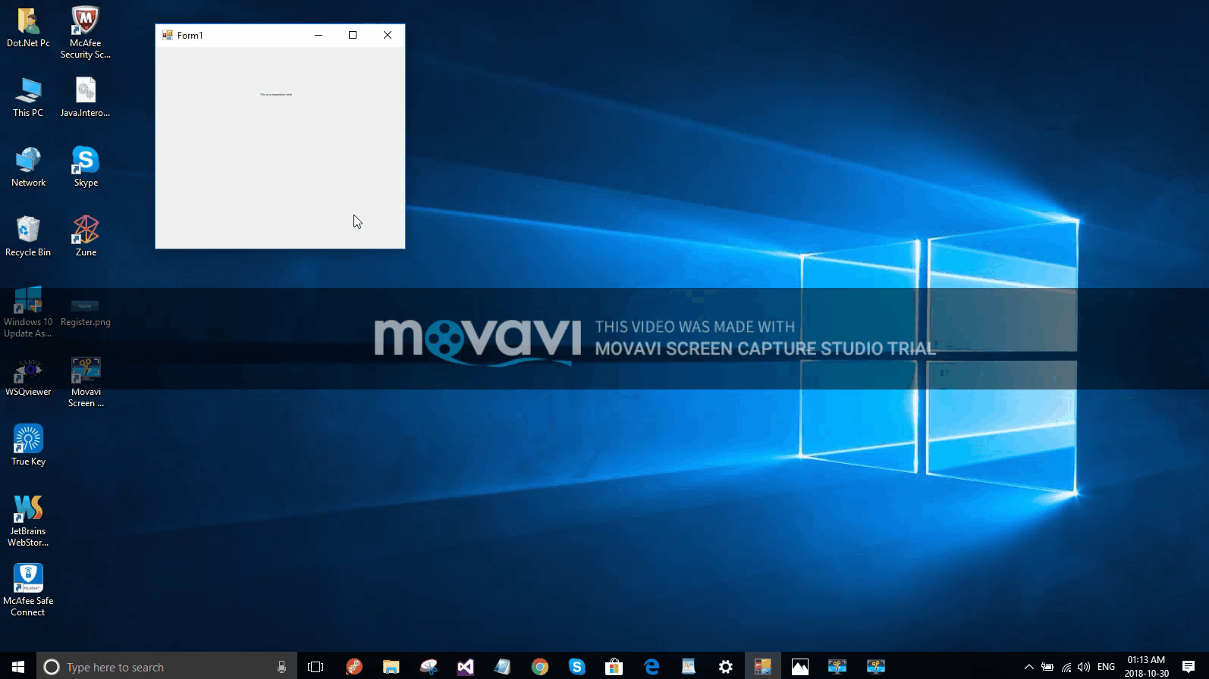1209x679 pixels.
Task: Select the JetBrains WebStorm desktop shortcut
Action: 28,521
